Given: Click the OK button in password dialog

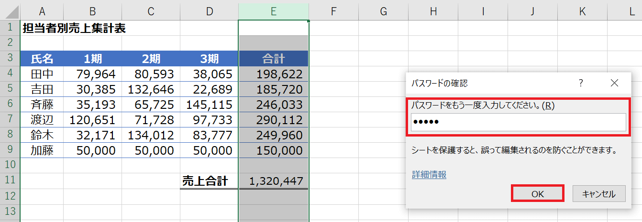Looking at the screenshot, I should (538, 194).
